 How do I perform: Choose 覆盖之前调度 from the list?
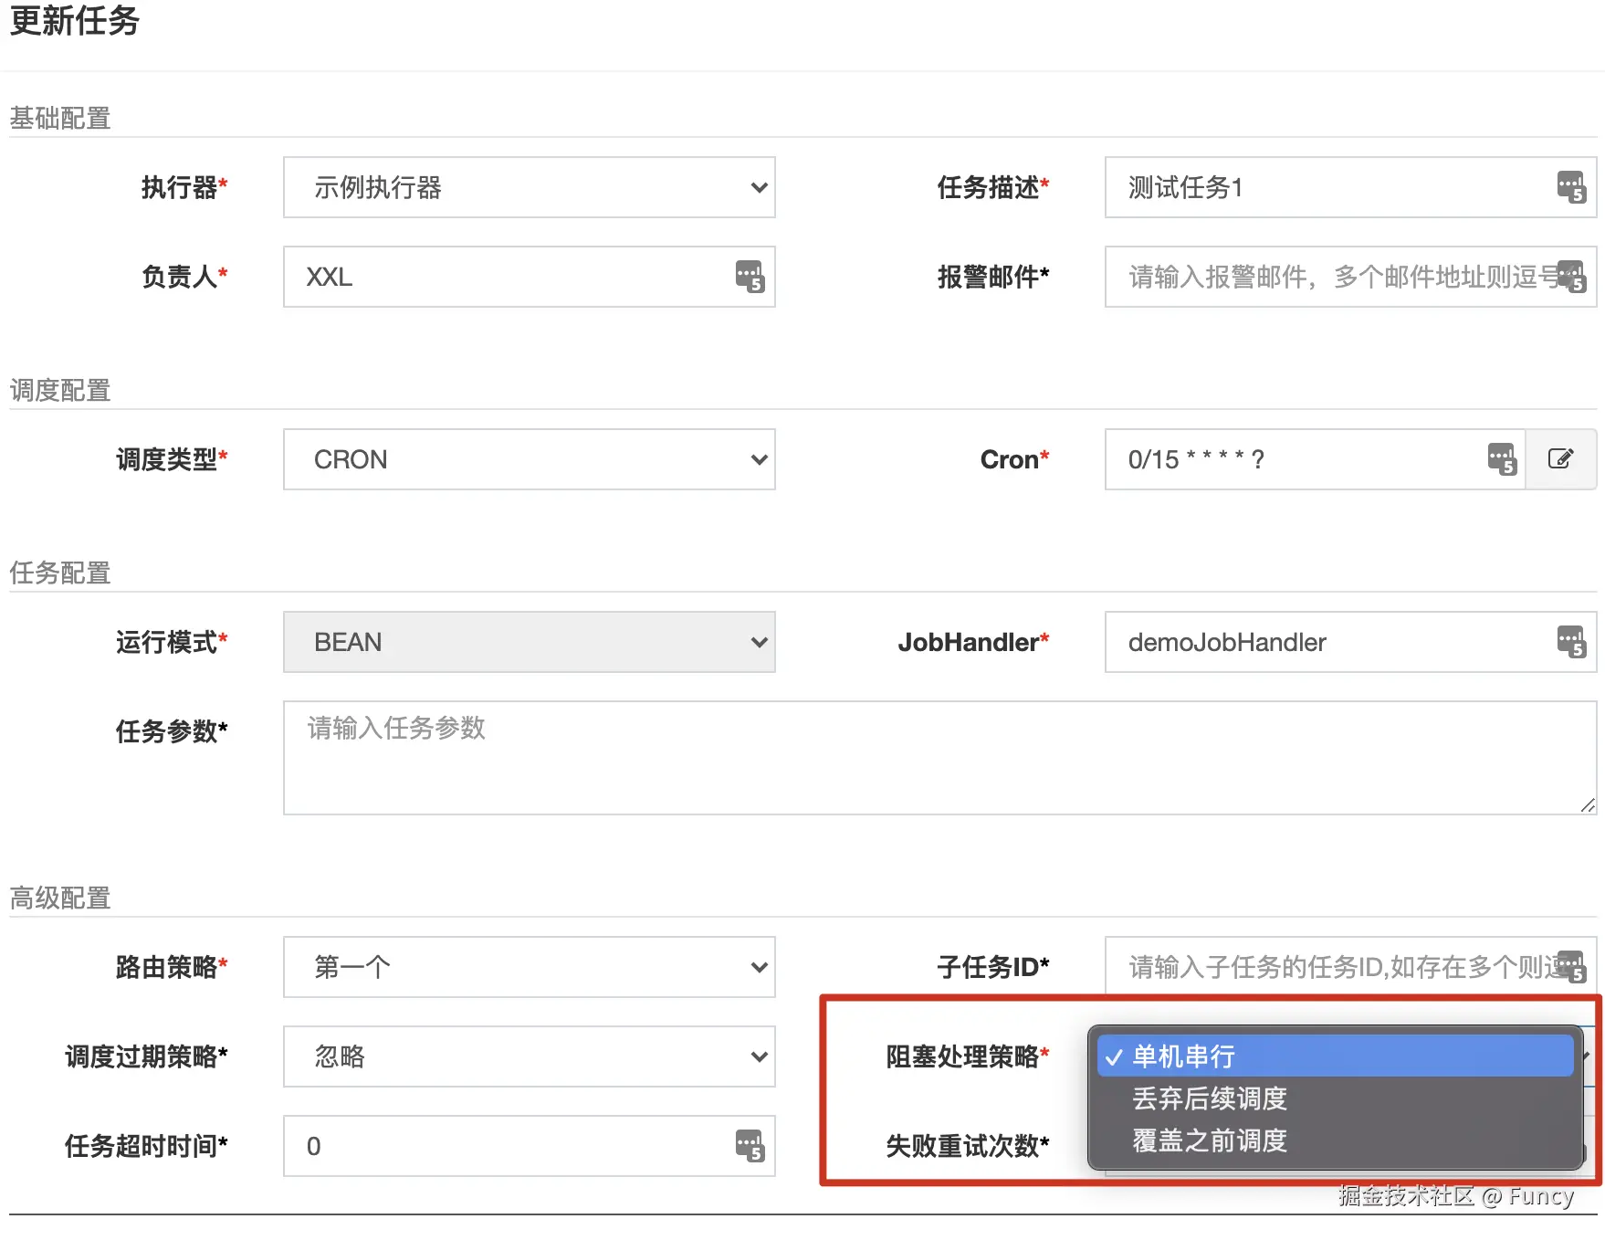coord(1210,1140)
